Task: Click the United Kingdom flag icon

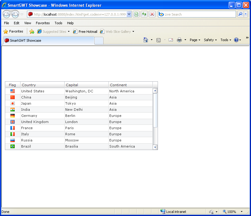Action: 13,122
